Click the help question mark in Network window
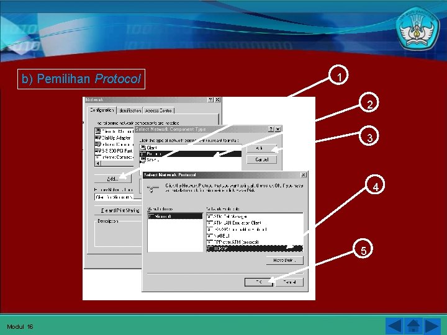Screen dimensions: 447x335 (210, 100)
